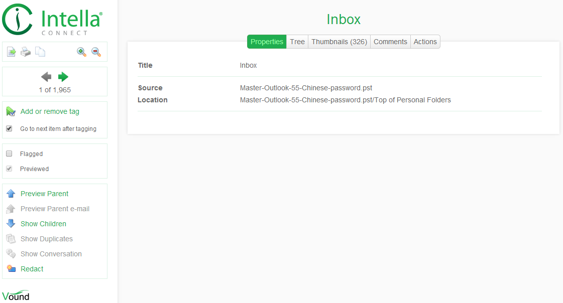Zoom in with the plus magnifier
The image size is (563, 303).
81,52
